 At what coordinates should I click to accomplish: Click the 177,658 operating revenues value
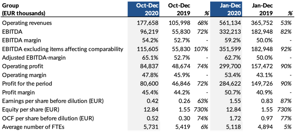pyautogui.click(x=148, y=23)
